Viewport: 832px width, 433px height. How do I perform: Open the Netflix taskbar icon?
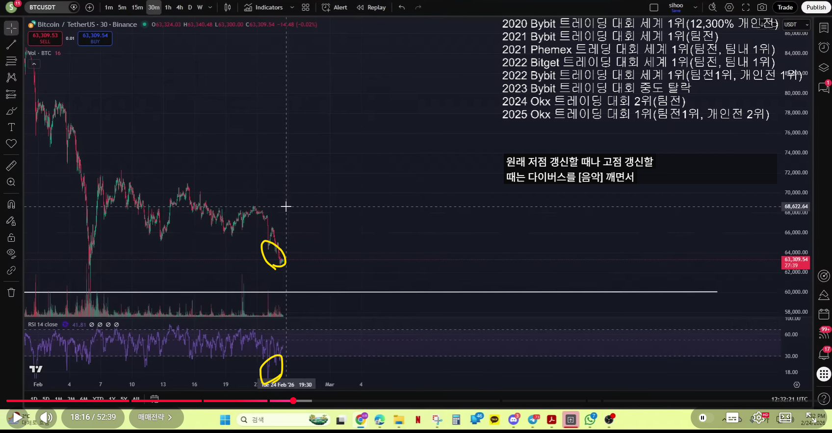[x=418, y=420]
